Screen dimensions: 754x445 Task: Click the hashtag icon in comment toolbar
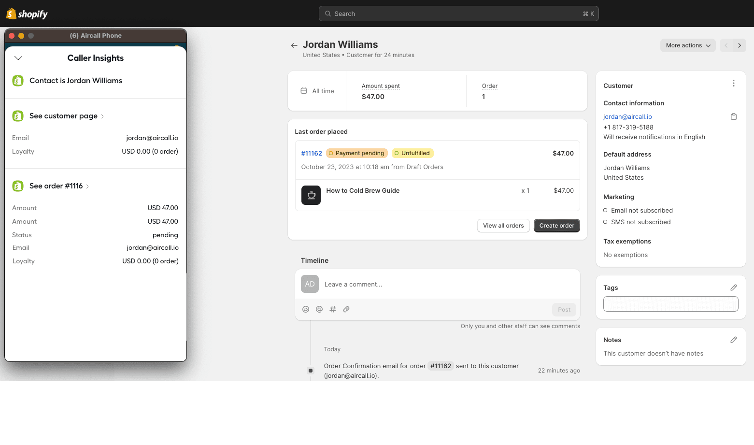pyautogui.click(x=333, y=309)
